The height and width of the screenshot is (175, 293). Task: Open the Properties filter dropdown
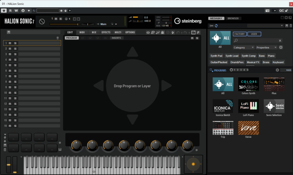coord(266,47)
